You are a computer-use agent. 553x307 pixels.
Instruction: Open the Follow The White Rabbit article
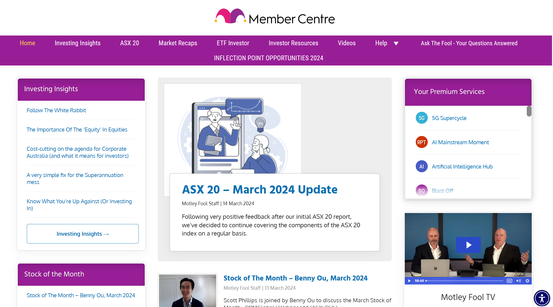click(56, 110)
